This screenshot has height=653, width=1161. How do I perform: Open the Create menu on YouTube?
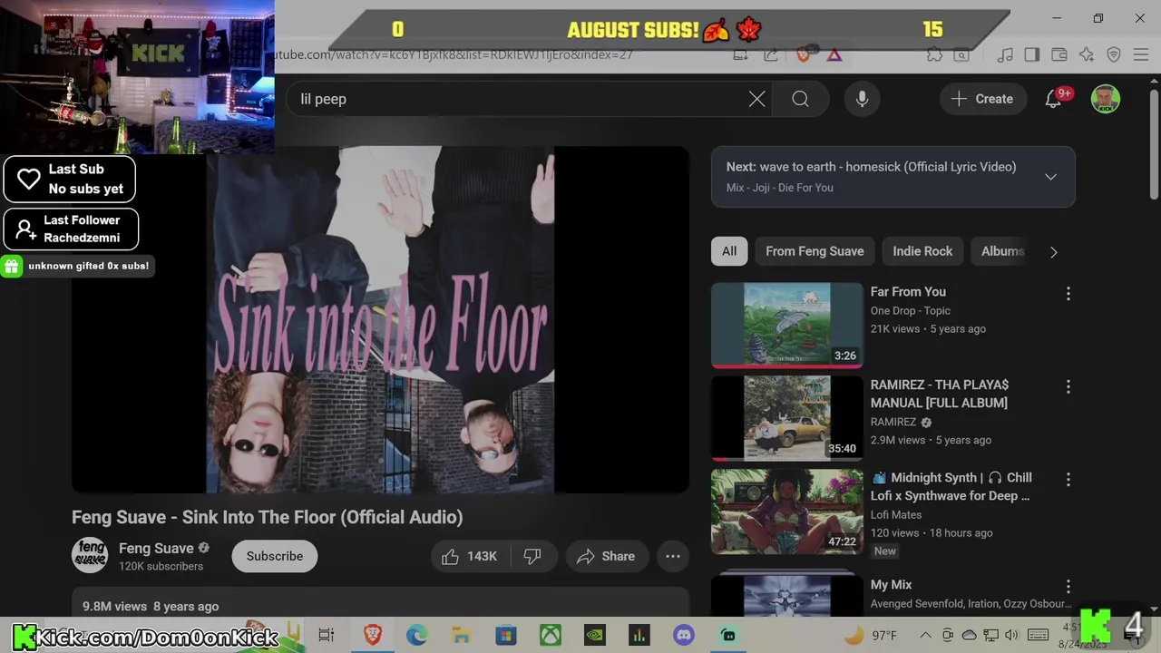pyautogui.click(x=981, y=99)
